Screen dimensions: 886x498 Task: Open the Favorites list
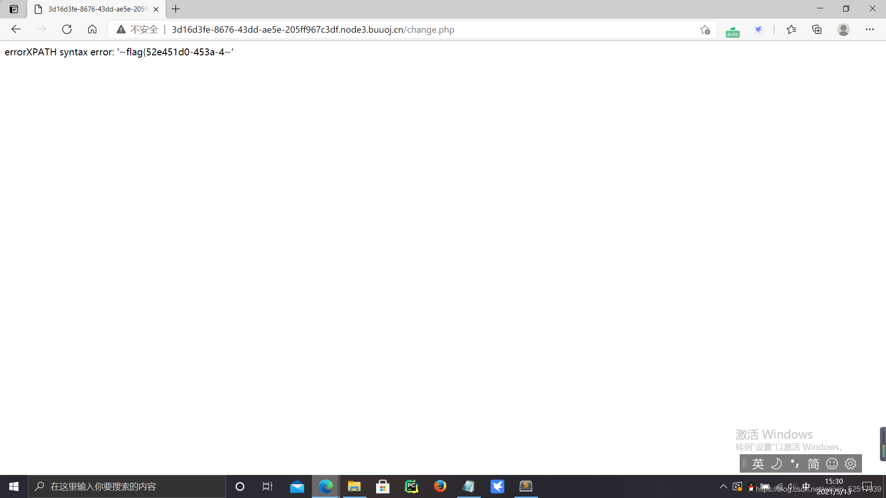click(x=791, y=30)
